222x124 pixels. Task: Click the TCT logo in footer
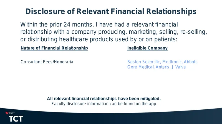click(x=16, y=119)
